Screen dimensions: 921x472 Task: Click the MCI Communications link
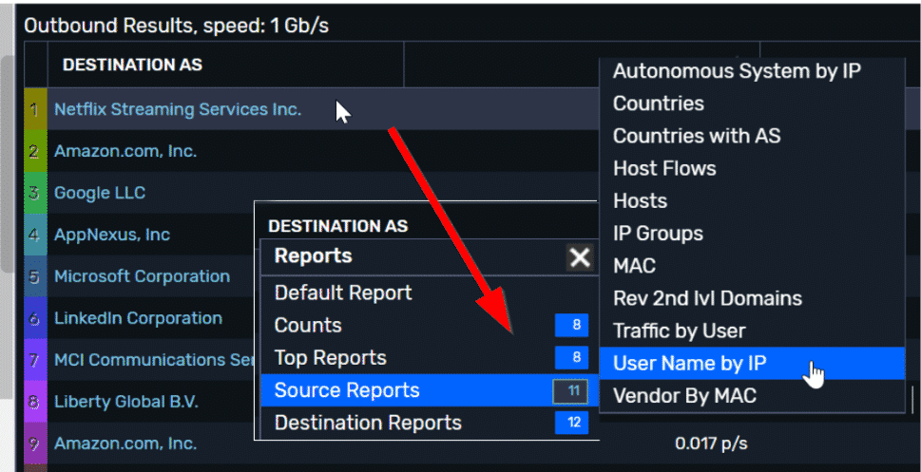154,359
